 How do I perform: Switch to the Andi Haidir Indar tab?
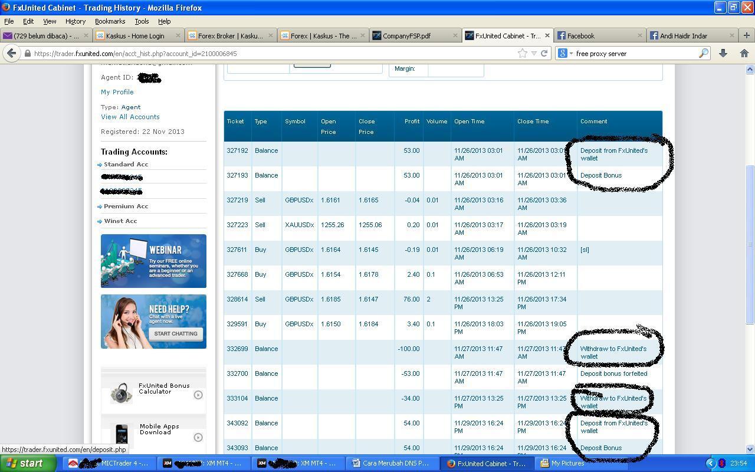pyautogui.click(x=691, y=35)
